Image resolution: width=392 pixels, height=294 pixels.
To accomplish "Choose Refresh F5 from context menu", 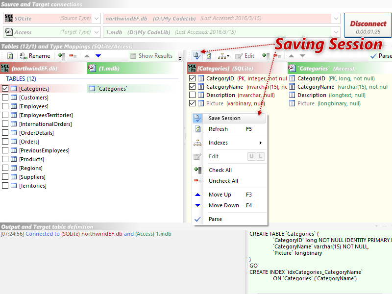I will point(229,129).
